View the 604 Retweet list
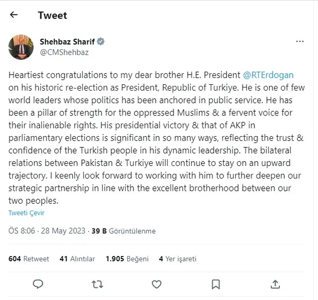The width and height of the screenshot is (318, 300). click(29, 259)
